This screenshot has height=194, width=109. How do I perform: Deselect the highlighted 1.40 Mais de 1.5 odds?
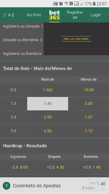48,104
